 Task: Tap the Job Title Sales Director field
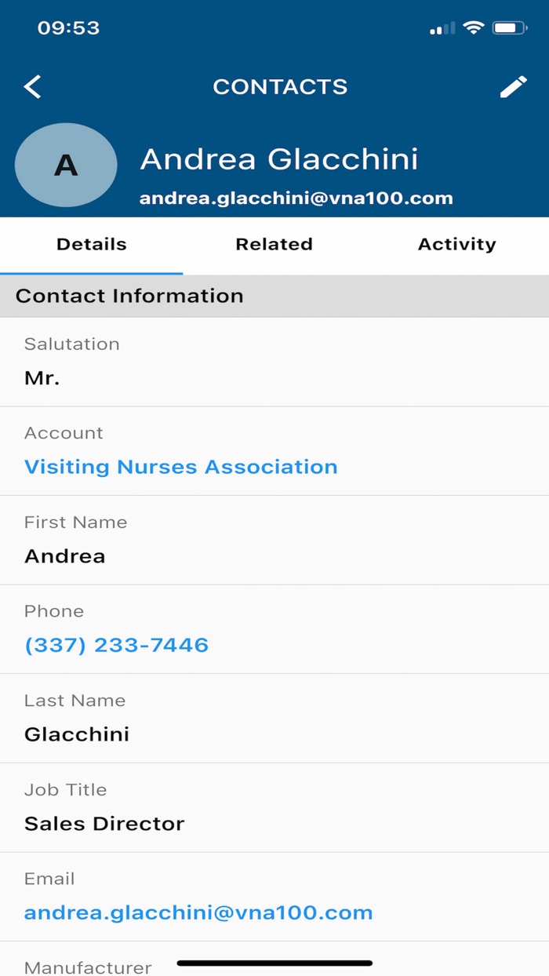104,824
